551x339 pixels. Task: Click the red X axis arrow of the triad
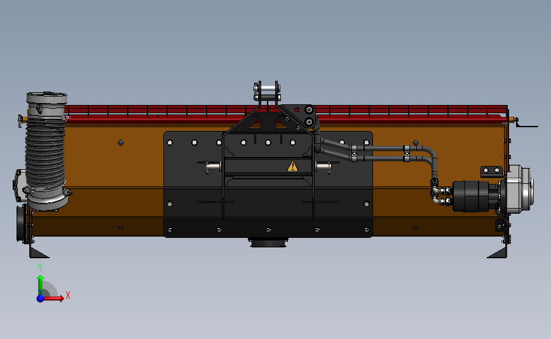pyautogui.click(x=53, y=298)
